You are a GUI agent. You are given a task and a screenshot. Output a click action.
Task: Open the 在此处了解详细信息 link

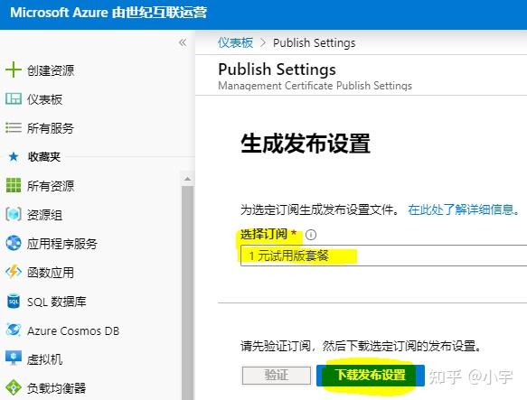click(x=464, y=209)
